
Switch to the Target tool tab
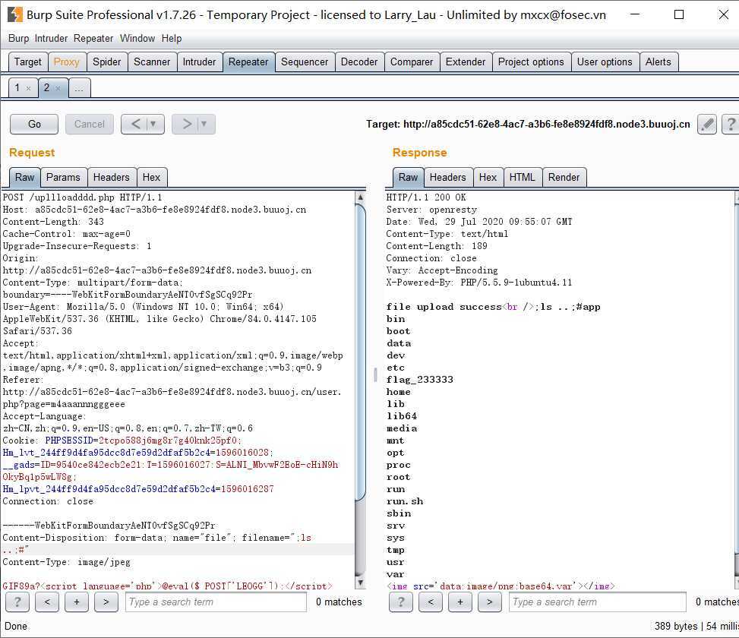pyautogui.click(x=28, y=62)
